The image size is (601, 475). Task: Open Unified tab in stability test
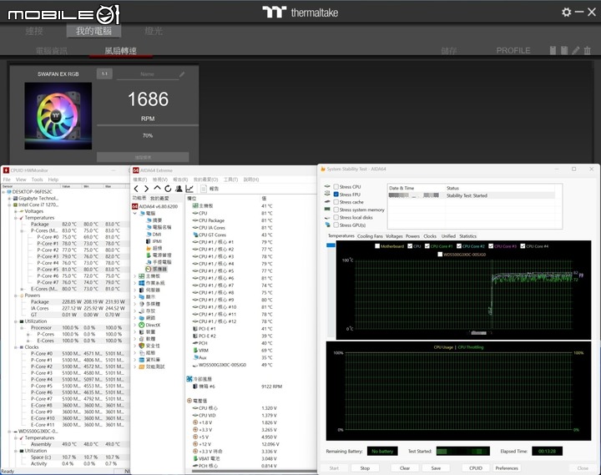[448, 236]
